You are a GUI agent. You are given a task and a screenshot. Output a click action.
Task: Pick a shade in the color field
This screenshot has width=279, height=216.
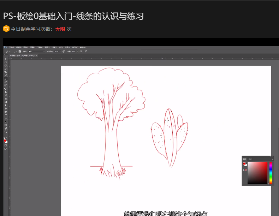click(257, 173)
